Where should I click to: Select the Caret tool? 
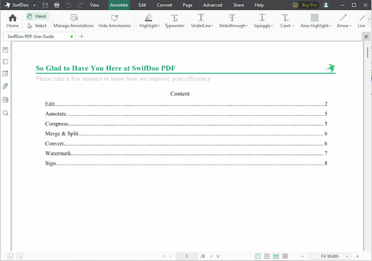pos(285,21)
